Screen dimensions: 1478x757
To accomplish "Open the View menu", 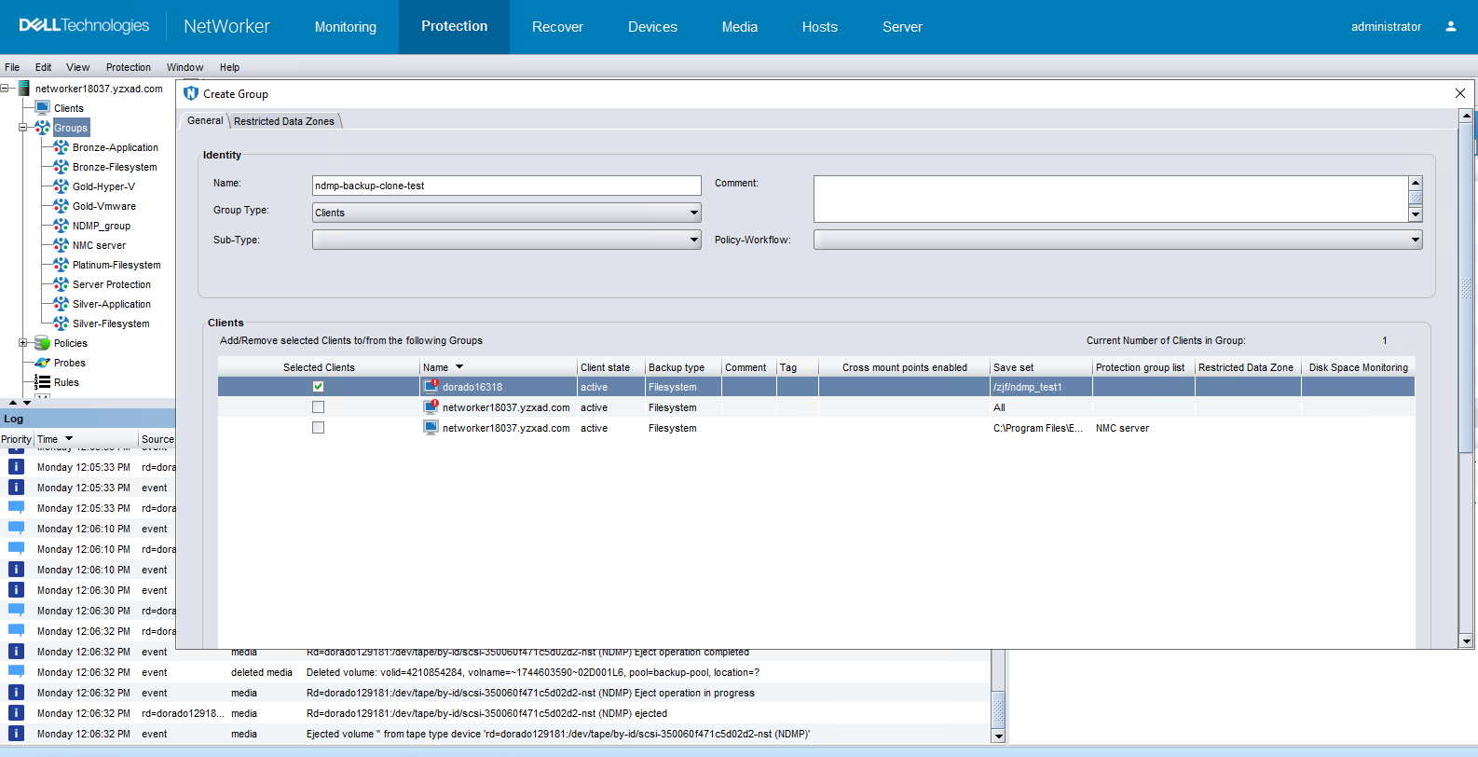I will click(78, 67).
